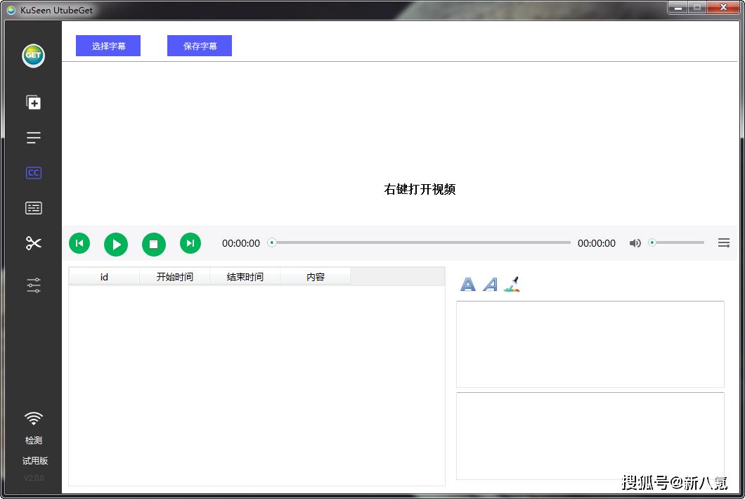Image resolution: width=745 pixels, height=499 pixels.
Task: Select the CC subtitle icon in the sidebar
Action: click(33, 172)
